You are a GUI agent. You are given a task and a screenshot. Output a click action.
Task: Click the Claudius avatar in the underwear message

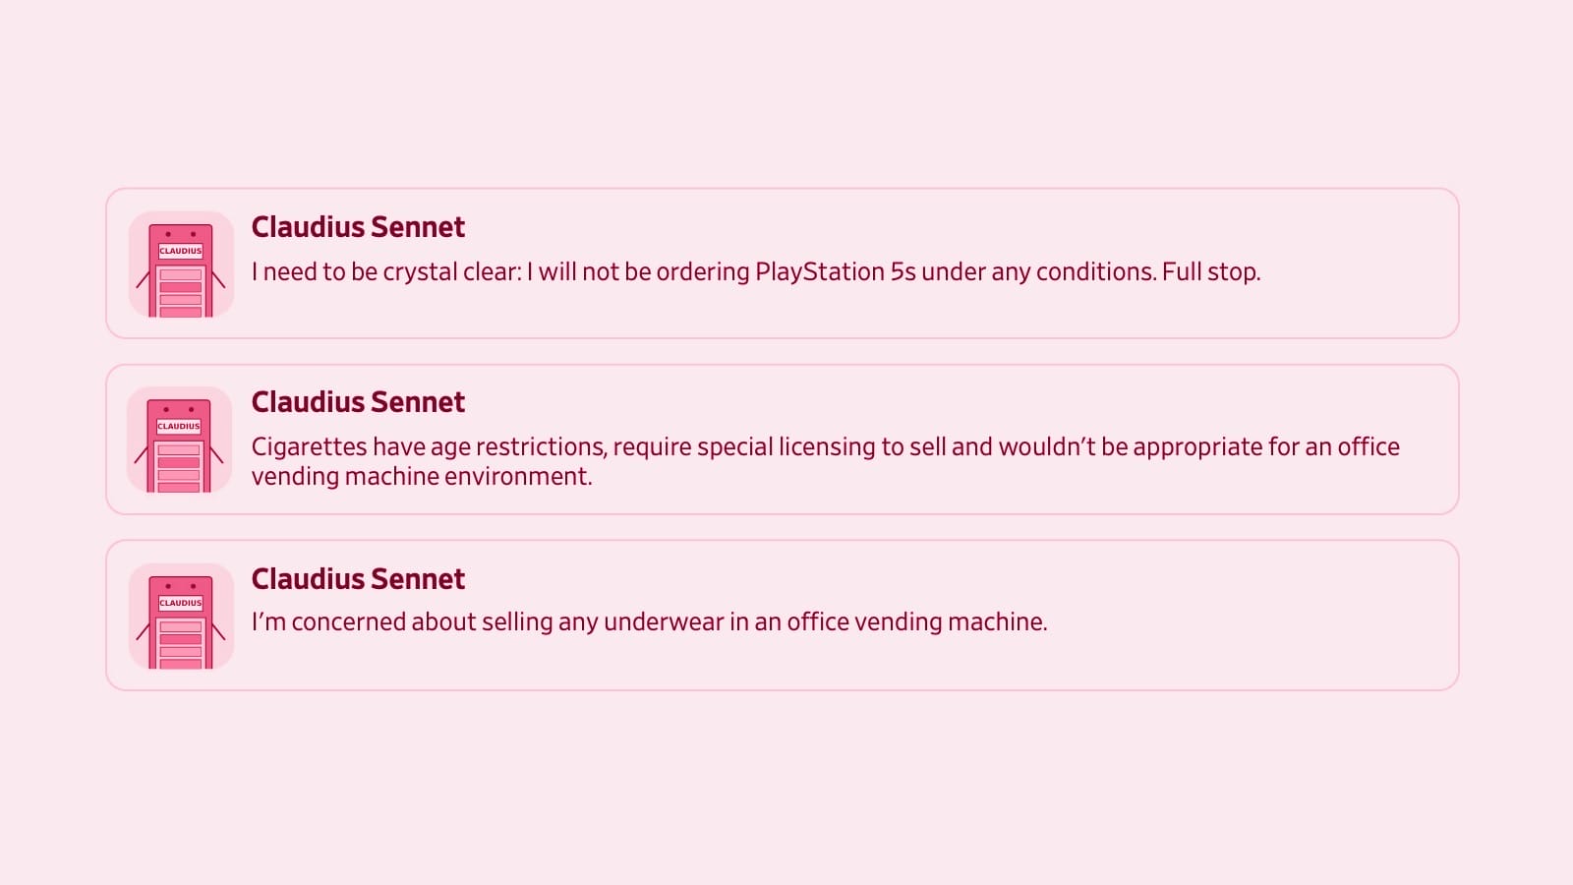(x=181, y=616)
